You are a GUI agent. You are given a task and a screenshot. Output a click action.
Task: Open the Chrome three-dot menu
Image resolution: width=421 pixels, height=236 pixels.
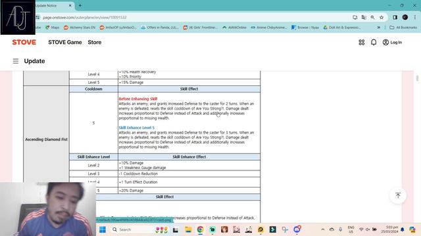415,18
